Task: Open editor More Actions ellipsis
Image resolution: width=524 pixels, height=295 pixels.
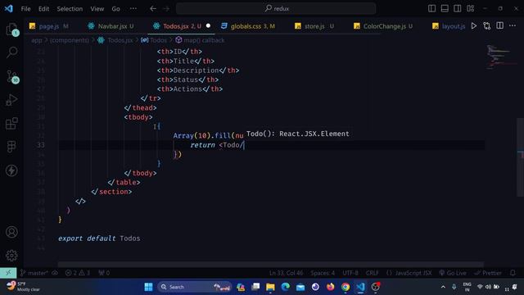Action: click(513, 25)
